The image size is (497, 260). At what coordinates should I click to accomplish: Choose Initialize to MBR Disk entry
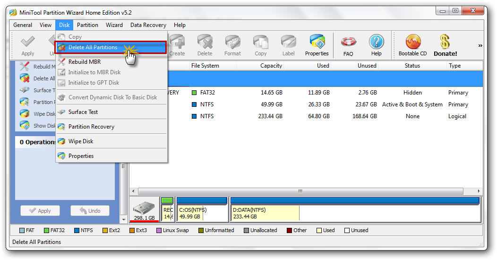point(111,72)
